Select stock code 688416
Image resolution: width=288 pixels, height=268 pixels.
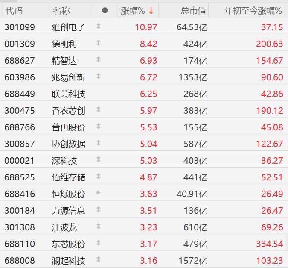click(x=20, y=194)
